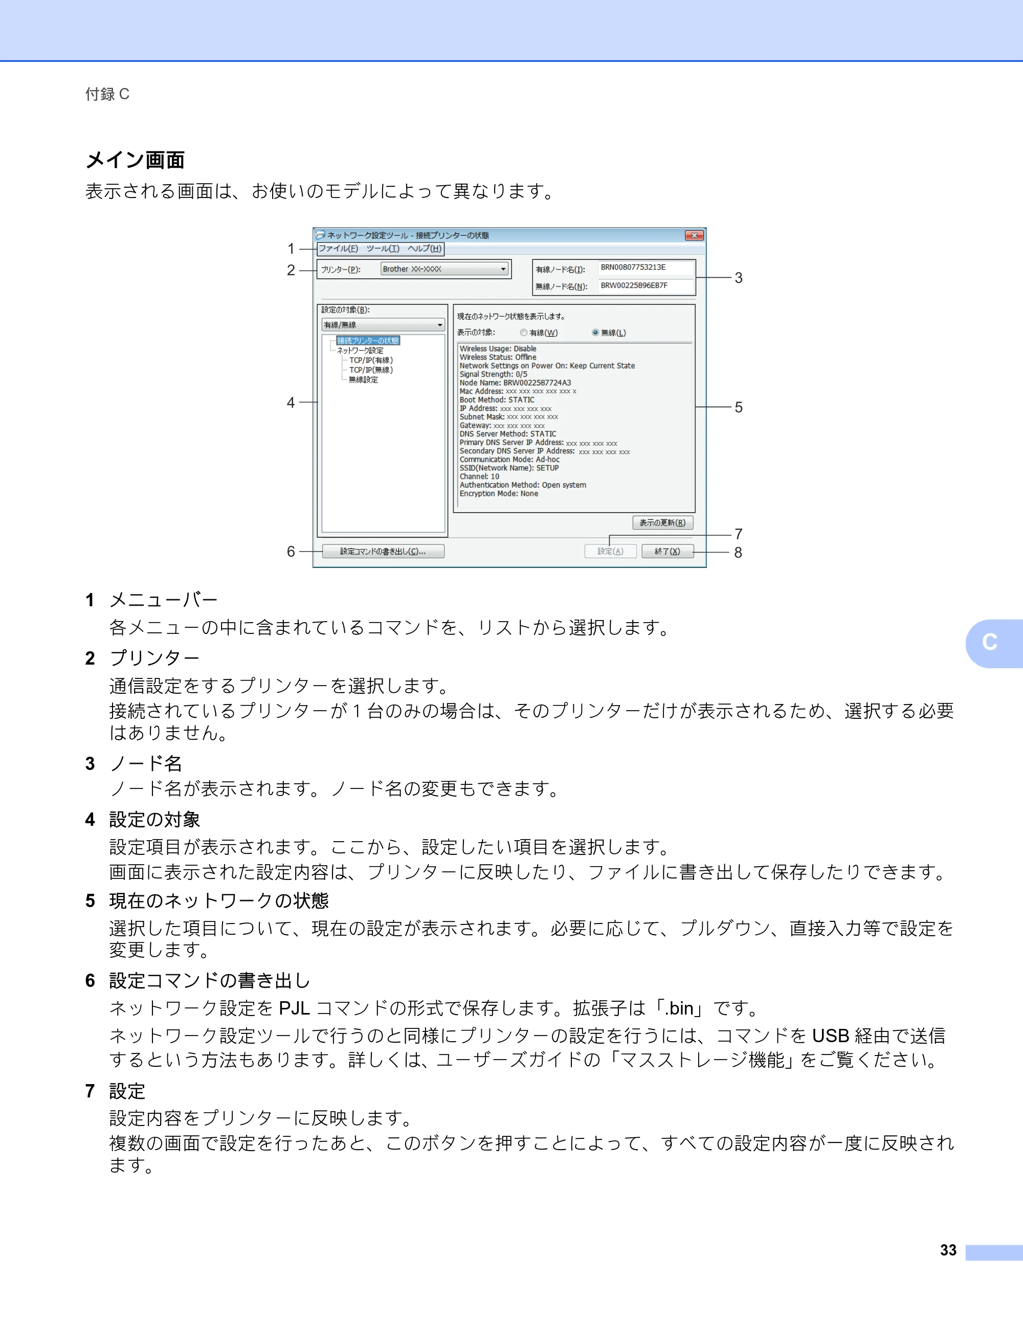This screenshot has height=1321, width=1023.
Task: Select 接続プリンターの状態 in the tree
Action: click(x=368, y=341)
